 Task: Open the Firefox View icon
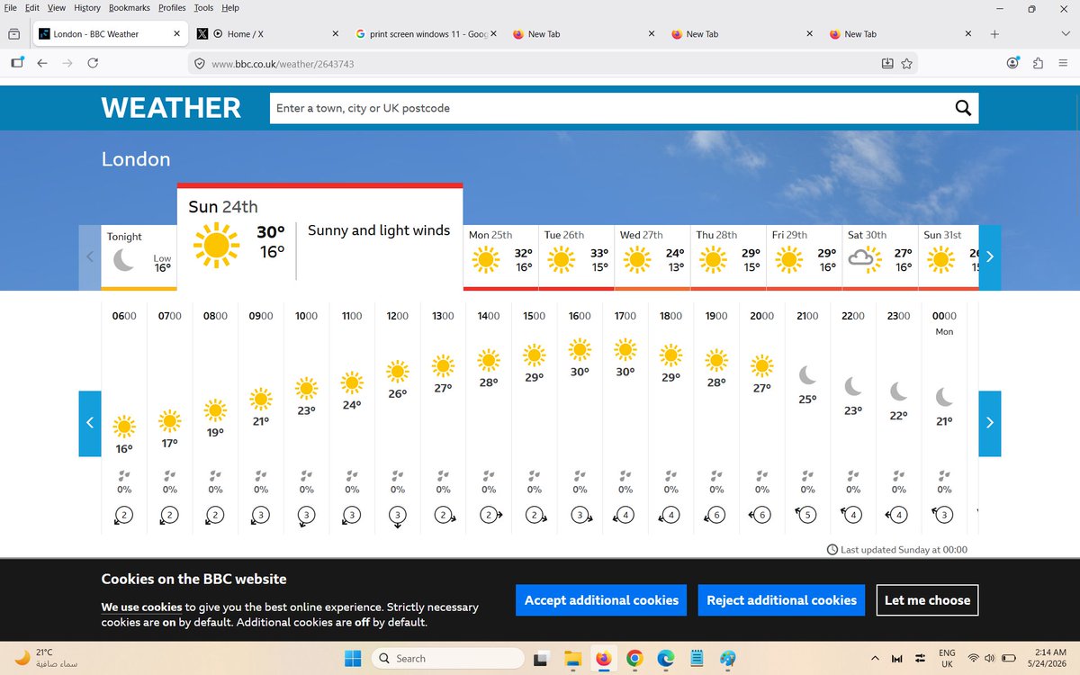coord(13,34)
